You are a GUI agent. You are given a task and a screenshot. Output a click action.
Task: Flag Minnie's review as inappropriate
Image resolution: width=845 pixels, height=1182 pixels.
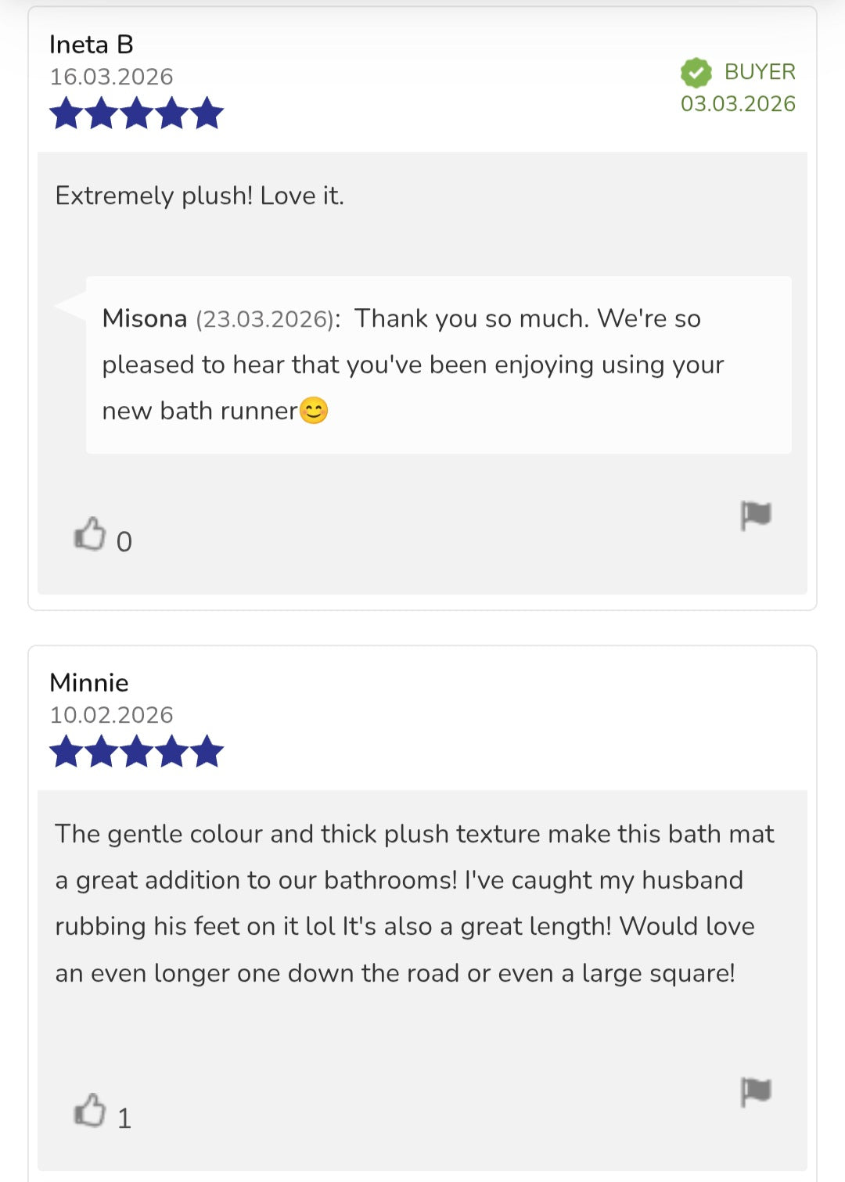[x=756, y=1091]
